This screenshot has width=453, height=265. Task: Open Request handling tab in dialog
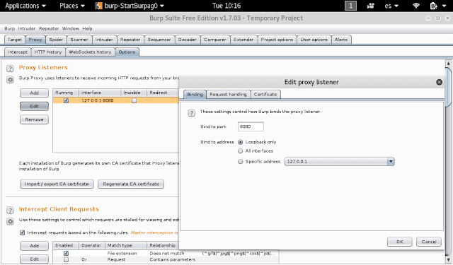coord(228,94)
